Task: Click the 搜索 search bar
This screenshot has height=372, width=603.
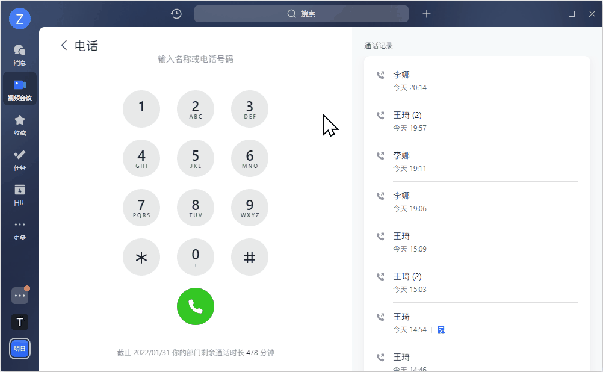Action: coord(301,14)
